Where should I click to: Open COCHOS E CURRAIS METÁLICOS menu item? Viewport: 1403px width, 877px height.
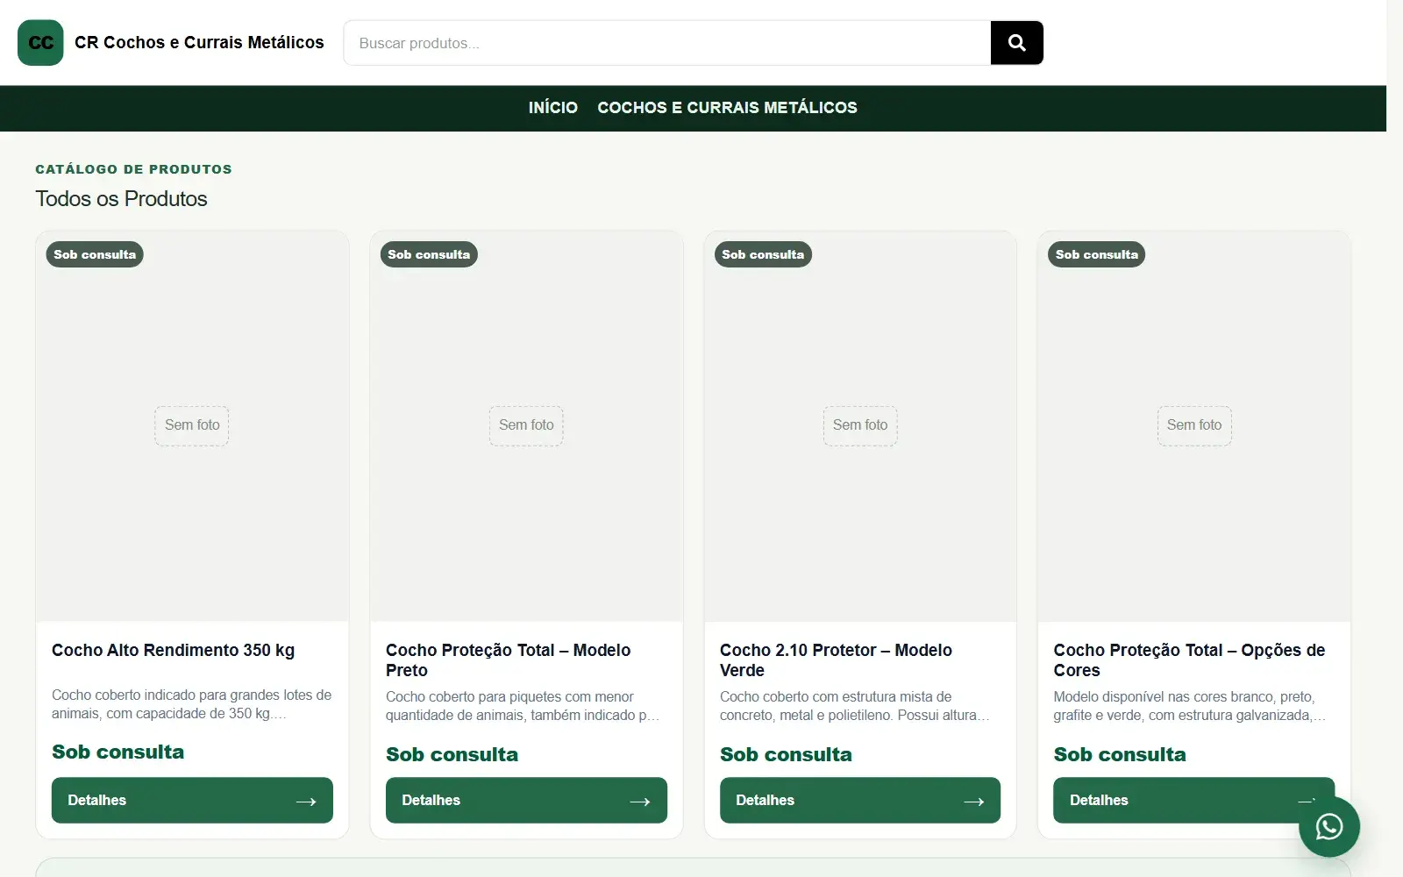tap(728, 108)
